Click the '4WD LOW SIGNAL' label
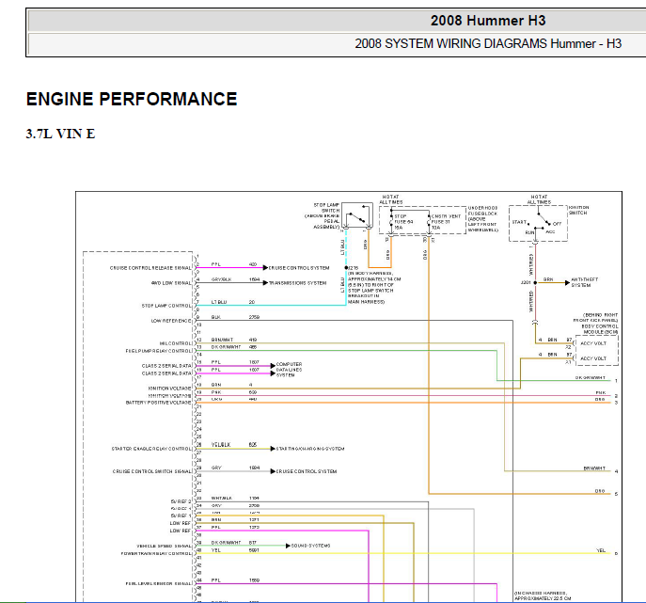Viewport: 646px width, 603px height. pyautogui.click(x=171, y=283)
